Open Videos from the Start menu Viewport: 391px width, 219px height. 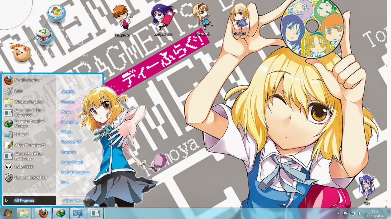(x=67, y=132)
